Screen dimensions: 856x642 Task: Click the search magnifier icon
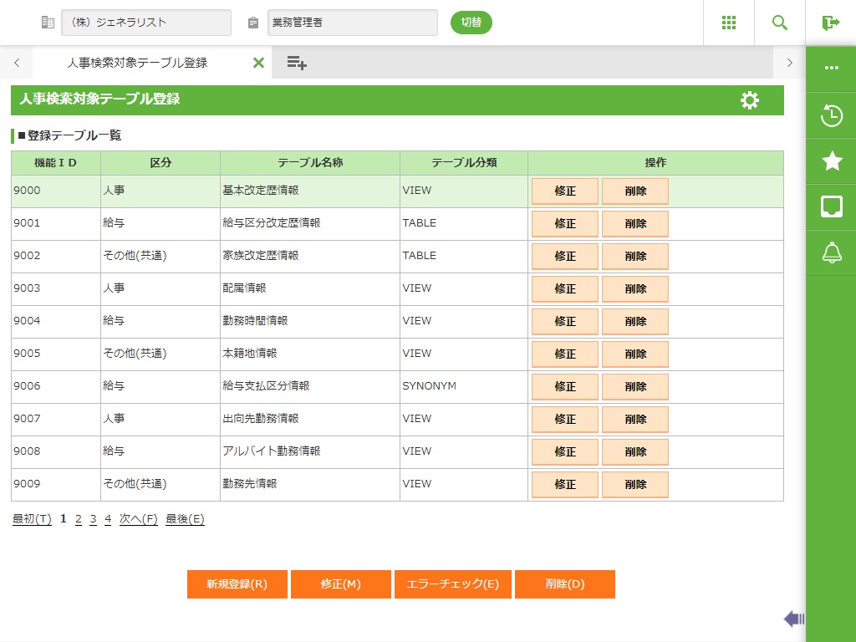point(780,23)
